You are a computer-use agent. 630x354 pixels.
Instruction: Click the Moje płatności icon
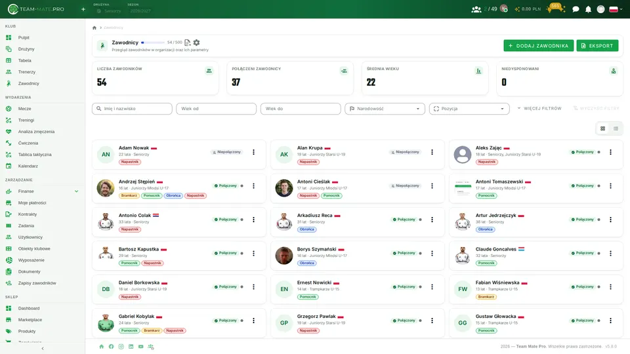9,203
